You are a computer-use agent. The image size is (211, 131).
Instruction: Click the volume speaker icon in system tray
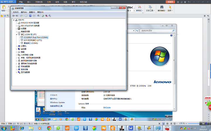[x=195, y=128]
